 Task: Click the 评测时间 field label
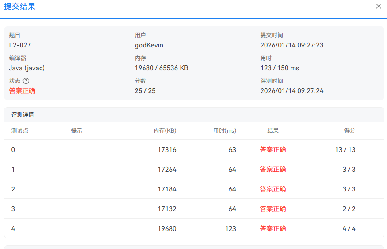click(272, 81)
